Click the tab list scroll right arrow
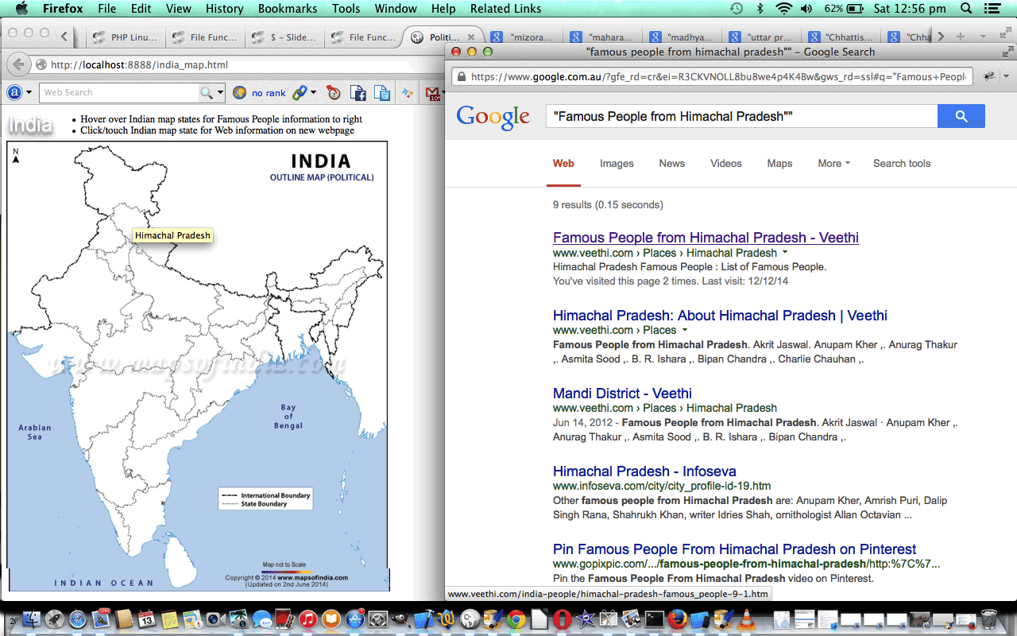Viewport: 1017px width, 636px height. pos(941,37)
